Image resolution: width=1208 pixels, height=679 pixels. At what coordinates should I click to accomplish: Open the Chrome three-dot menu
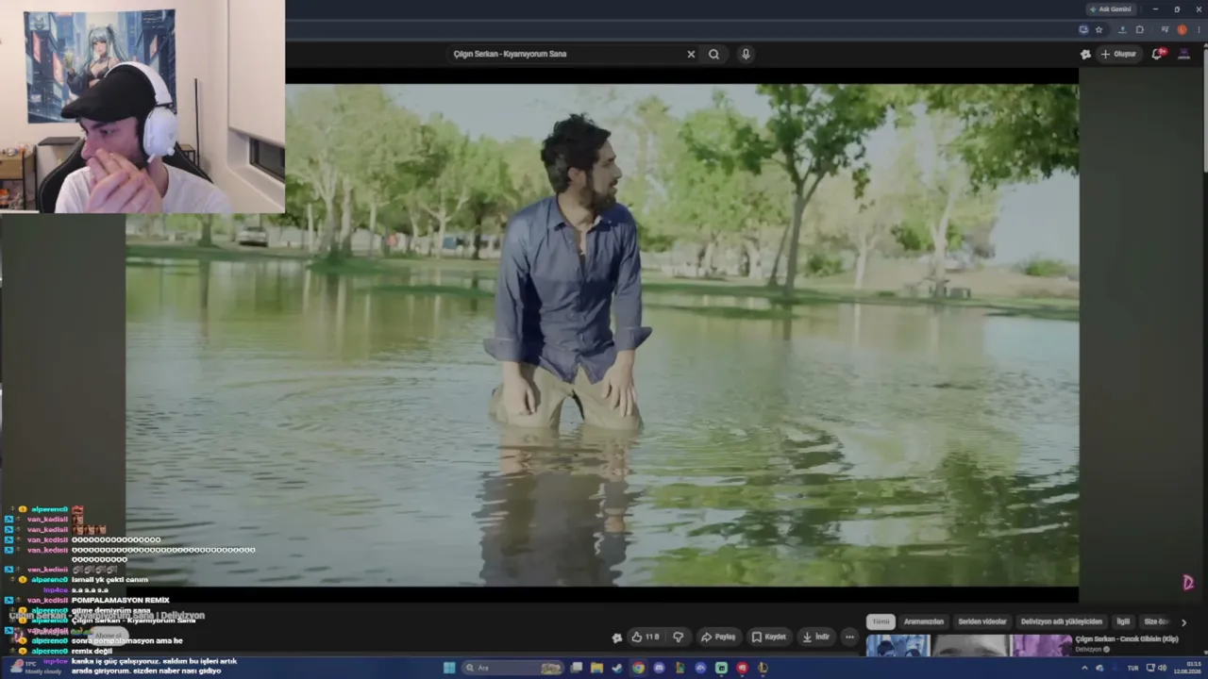tap(1199, 29)
